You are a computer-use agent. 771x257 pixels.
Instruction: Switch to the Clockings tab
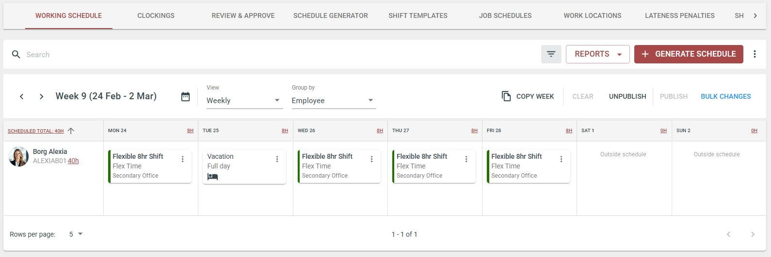[x=156, y=15]
